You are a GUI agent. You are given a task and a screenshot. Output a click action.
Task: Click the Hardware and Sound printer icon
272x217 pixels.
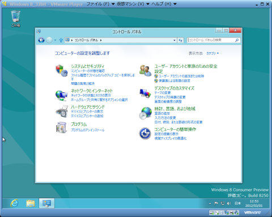click(62, 112)
